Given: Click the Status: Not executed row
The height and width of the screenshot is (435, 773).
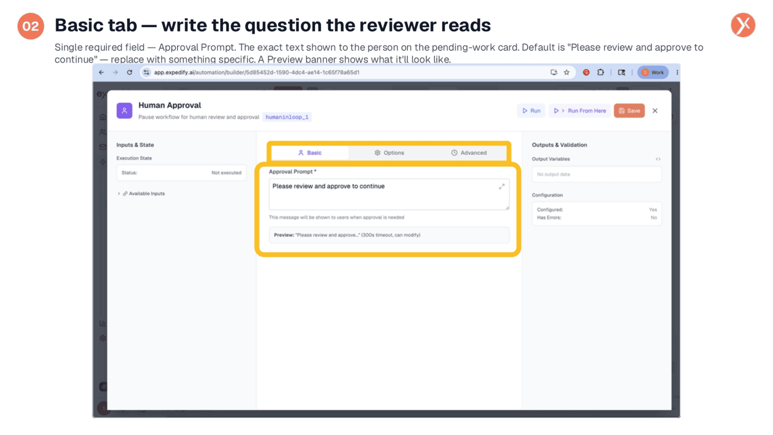Looking at the screenshot, I should (181, 173).
